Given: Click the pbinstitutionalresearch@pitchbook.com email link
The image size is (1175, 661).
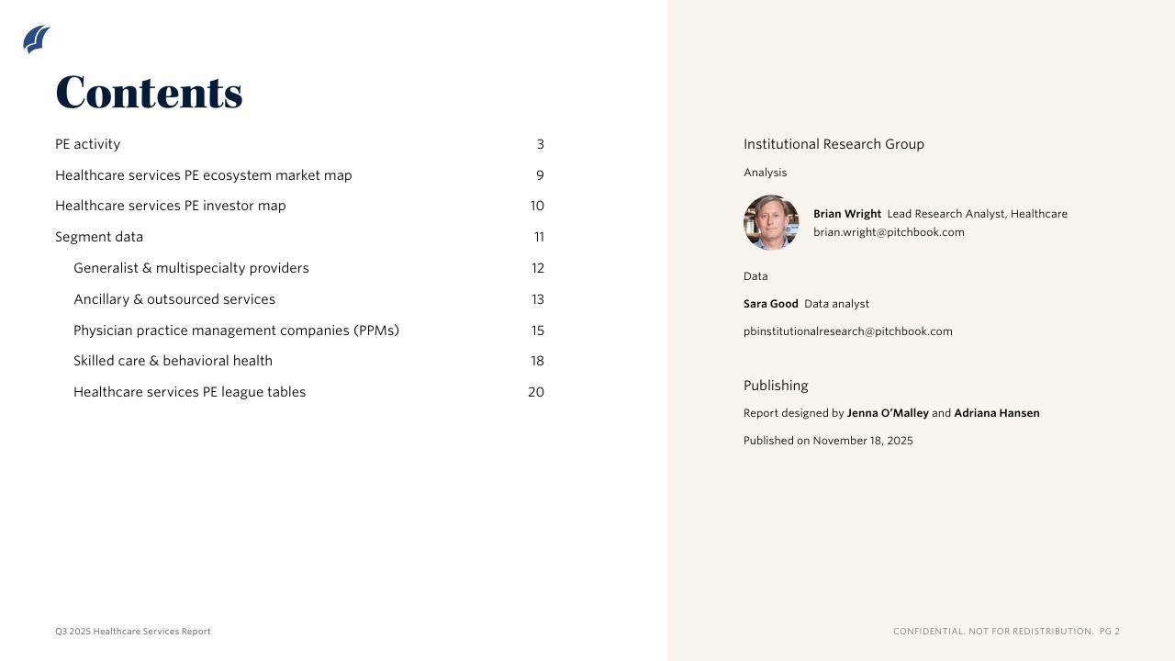Looking at the screenshot, I should 848,331.
